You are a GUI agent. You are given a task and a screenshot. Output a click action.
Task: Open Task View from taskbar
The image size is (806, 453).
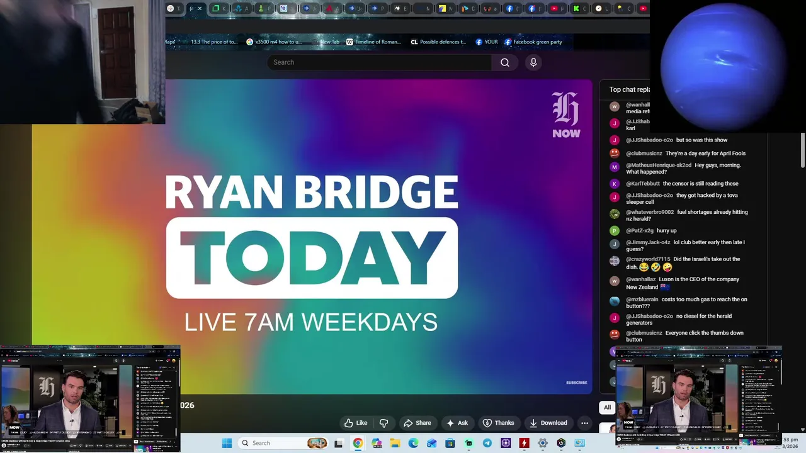[x=339, y=443]
